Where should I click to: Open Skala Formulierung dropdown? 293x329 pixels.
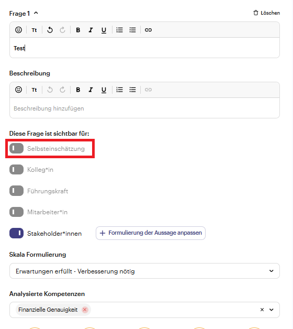[144, 271]
